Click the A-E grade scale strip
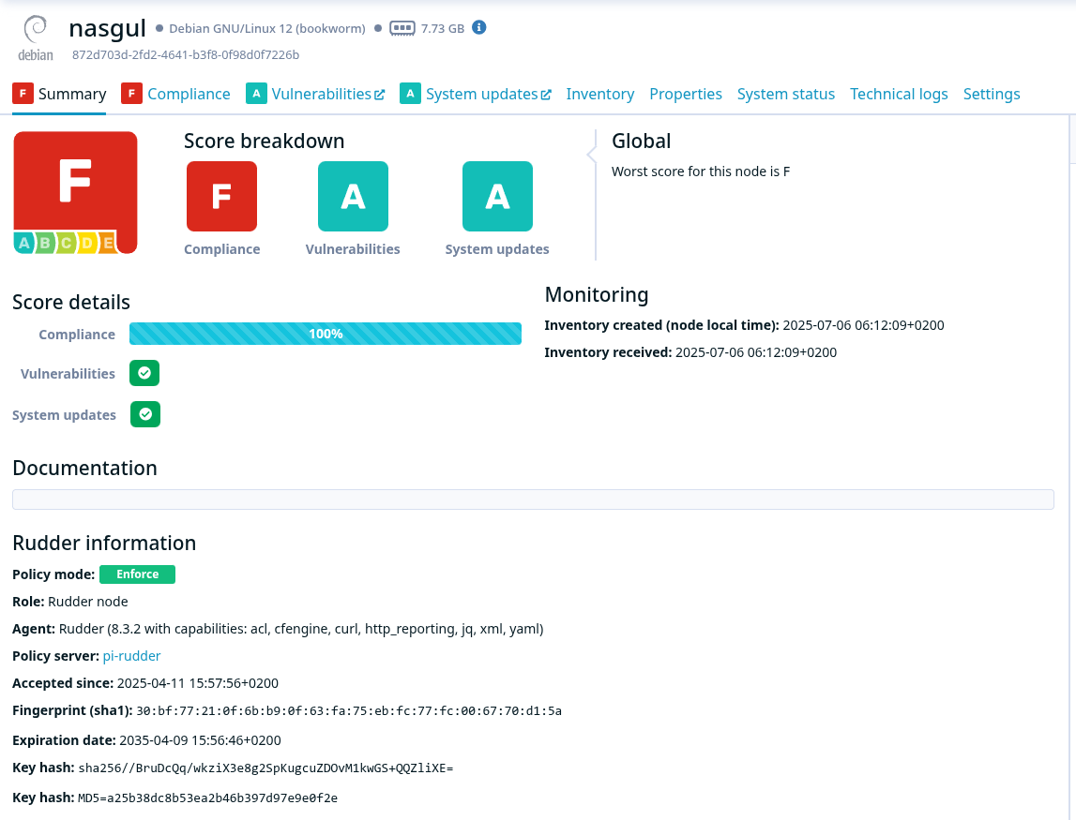 coord(65,242)
